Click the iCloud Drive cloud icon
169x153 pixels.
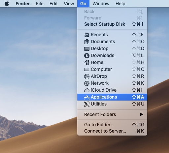[87, 90]
